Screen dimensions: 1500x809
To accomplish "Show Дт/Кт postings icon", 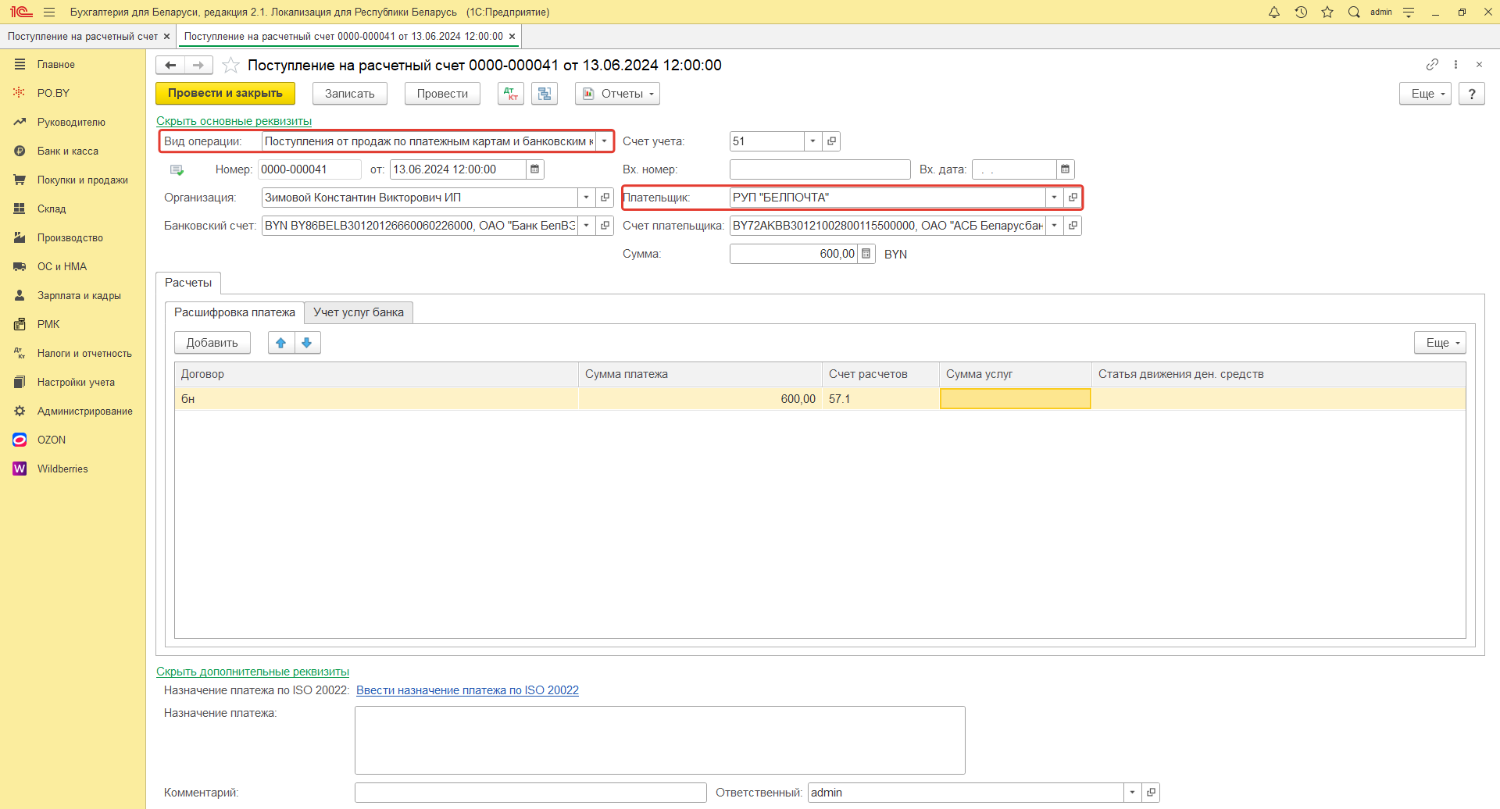I will click(511, 94).
